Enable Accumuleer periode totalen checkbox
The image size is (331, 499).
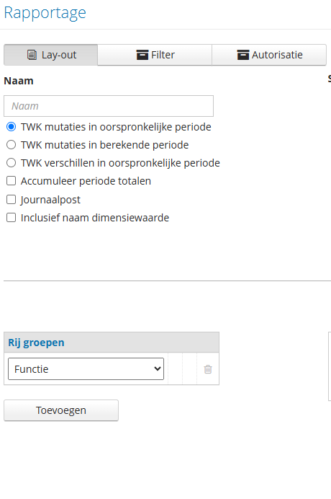tap(11, 181)
